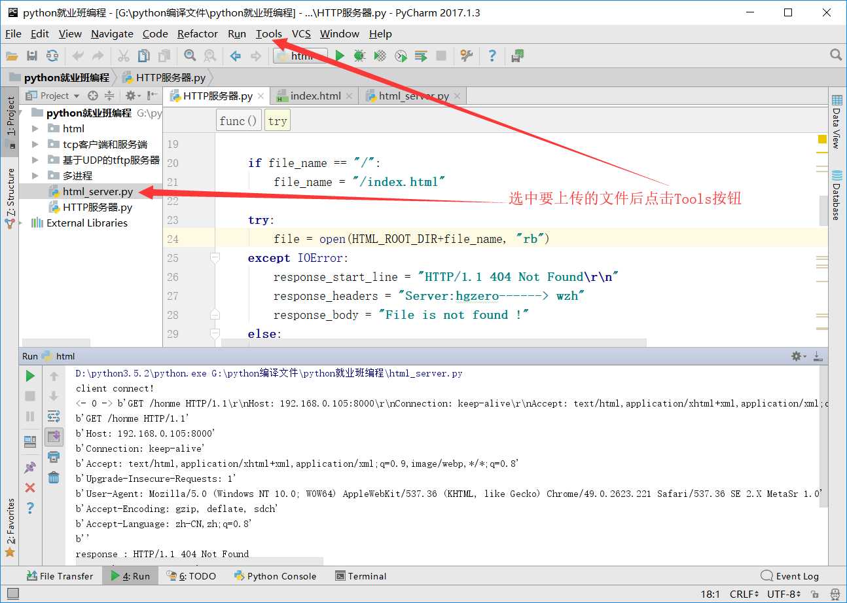Click the Save All toolbar icon
Image resolution: width=847 pixels, height=603 pixels.
tap(31, 56)
